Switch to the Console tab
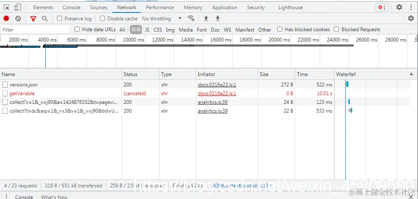The image size is (418, 199). click(x=72, y=7)
